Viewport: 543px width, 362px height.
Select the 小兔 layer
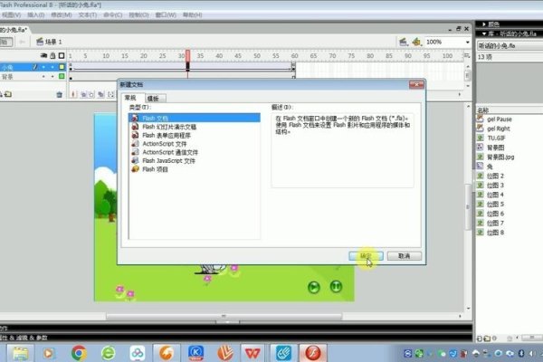(x=7, y=67)
